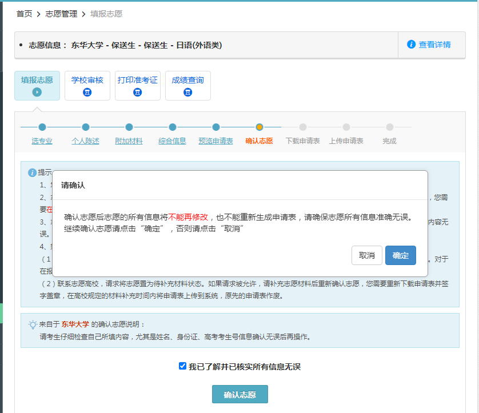Click the 确定 button in dialog
Viewport: 479px width, 413px height.
coord(400,255)
